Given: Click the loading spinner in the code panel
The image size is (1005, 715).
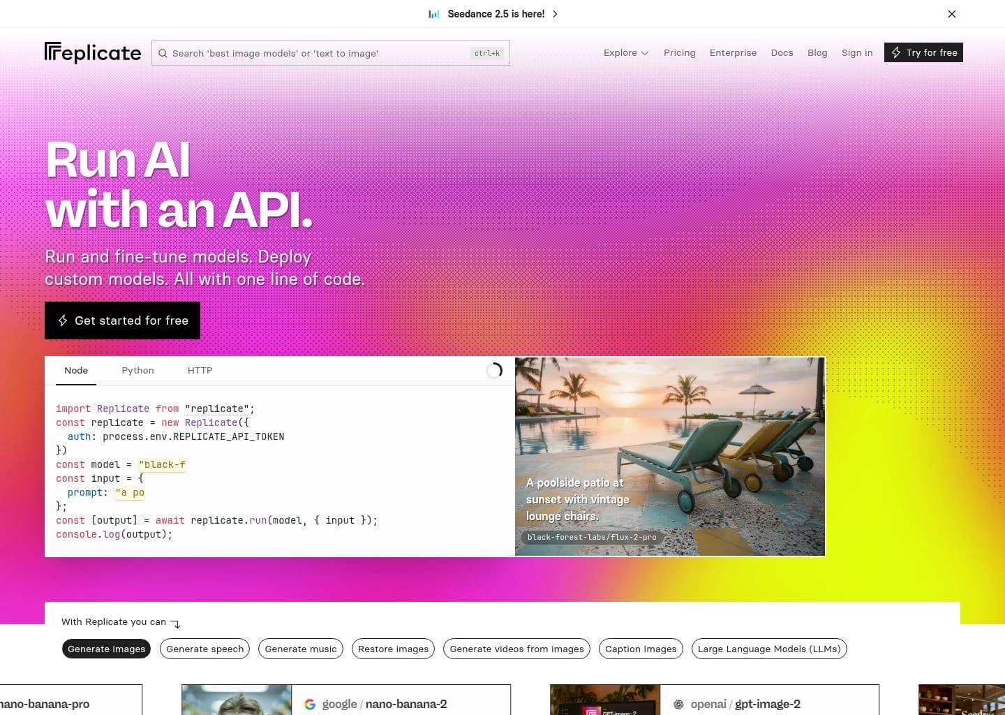Looking at the screenshot, I should click(x=494, y=371).
